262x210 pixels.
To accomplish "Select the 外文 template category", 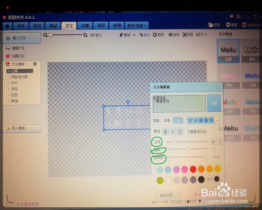I will (x=14, y=83).
